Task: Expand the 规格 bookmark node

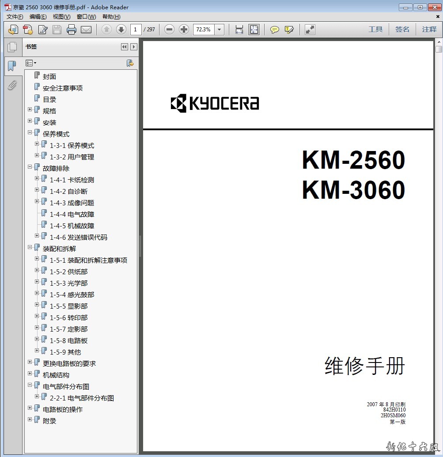Action: click(x=30, y=110)
